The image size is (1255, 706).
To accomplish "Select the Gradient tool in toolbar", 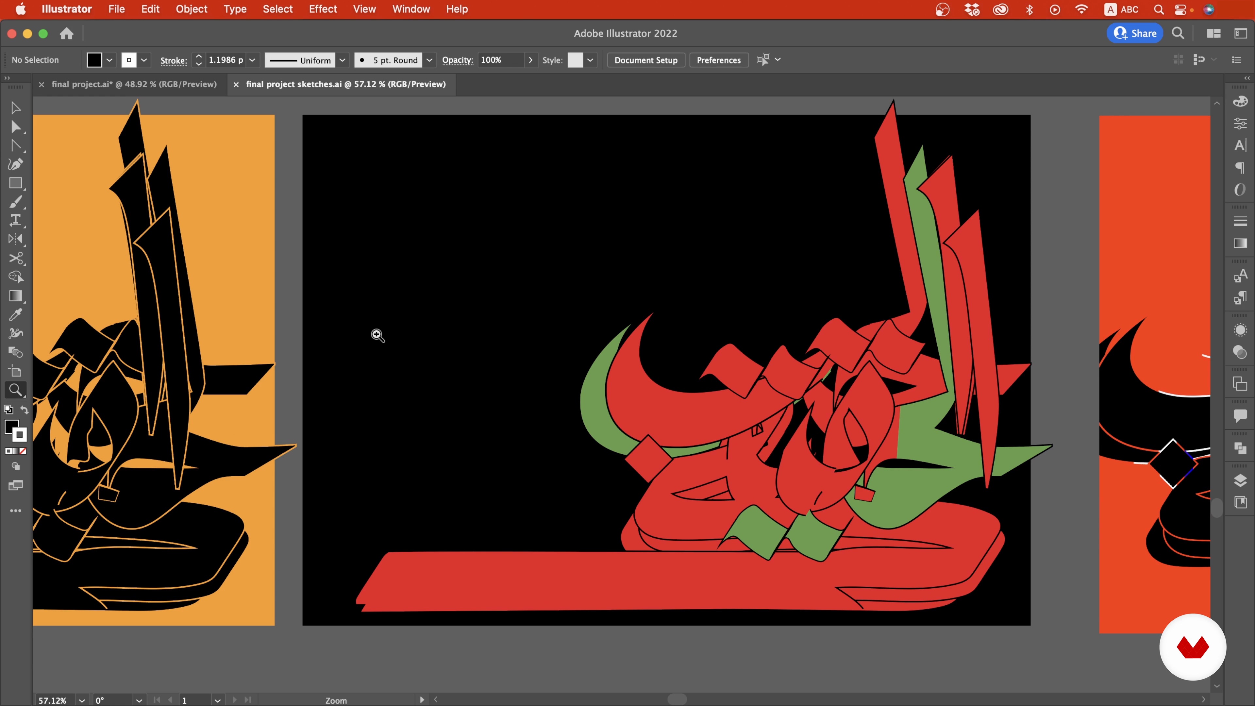I will click(15, 296).
